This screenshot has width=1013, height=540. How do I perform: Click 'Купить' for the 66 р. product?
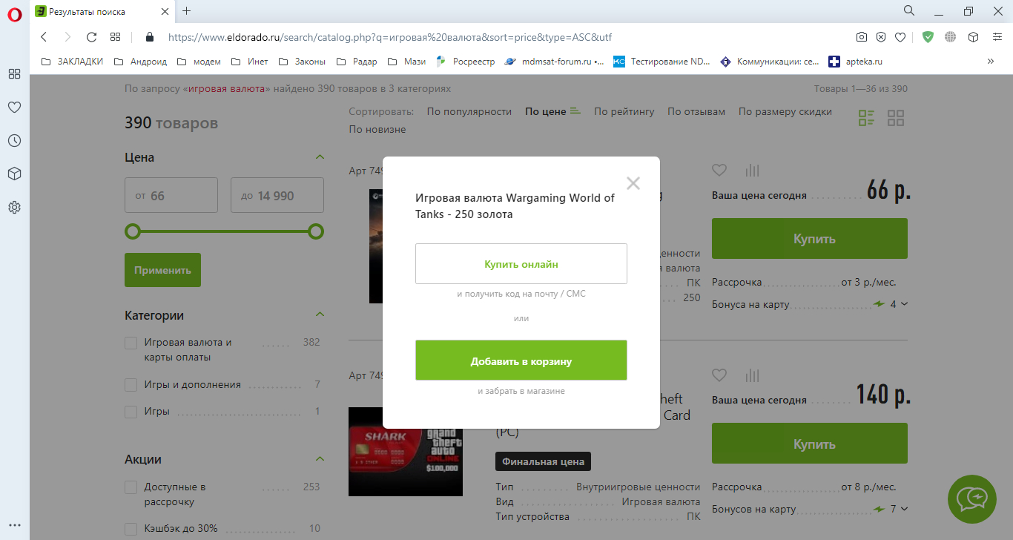pyautogui.click(x=810, y=239)
